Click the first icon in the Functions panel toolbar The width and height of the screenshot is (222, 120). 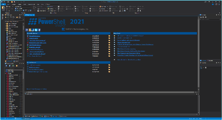(201, 17)
